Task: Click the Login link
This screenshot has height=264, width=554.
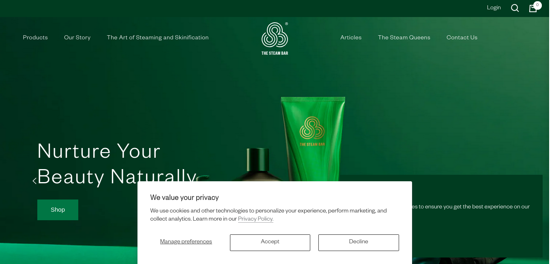Action: (494, 8)
